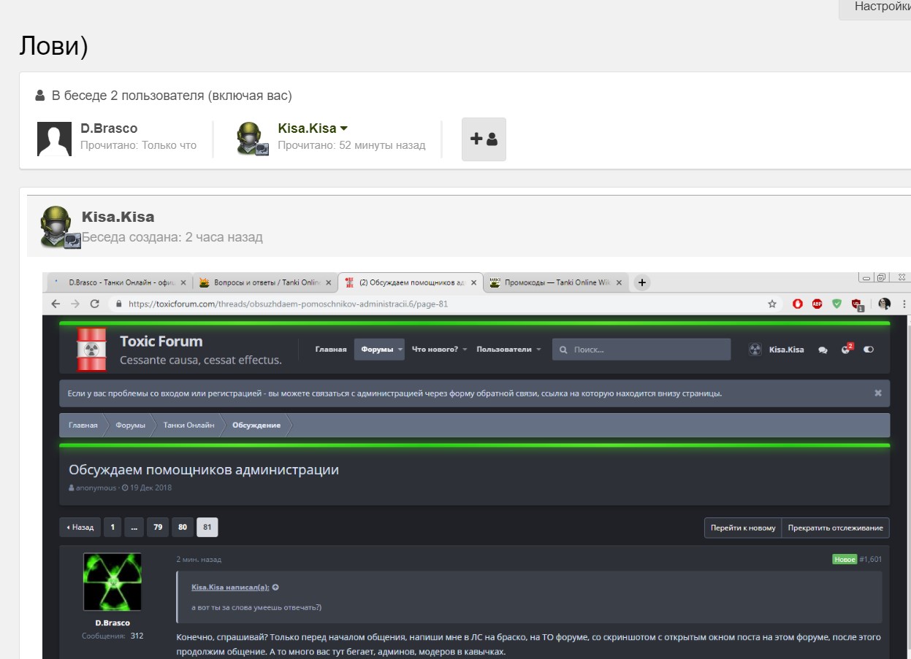Viewport: 911px width, 659px height.
Task: Go to thread page 79
Action: [157, 527]
